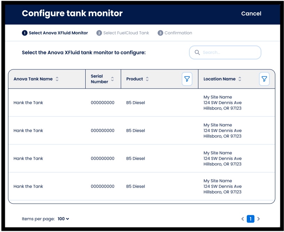The image size is (284, 232).
Task: Sort by Serial Number column
Action: tap(112, 79)
